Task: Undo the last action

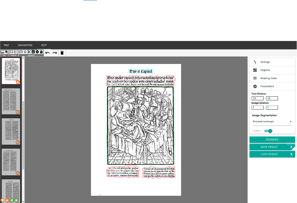Action: pos(48,53)
